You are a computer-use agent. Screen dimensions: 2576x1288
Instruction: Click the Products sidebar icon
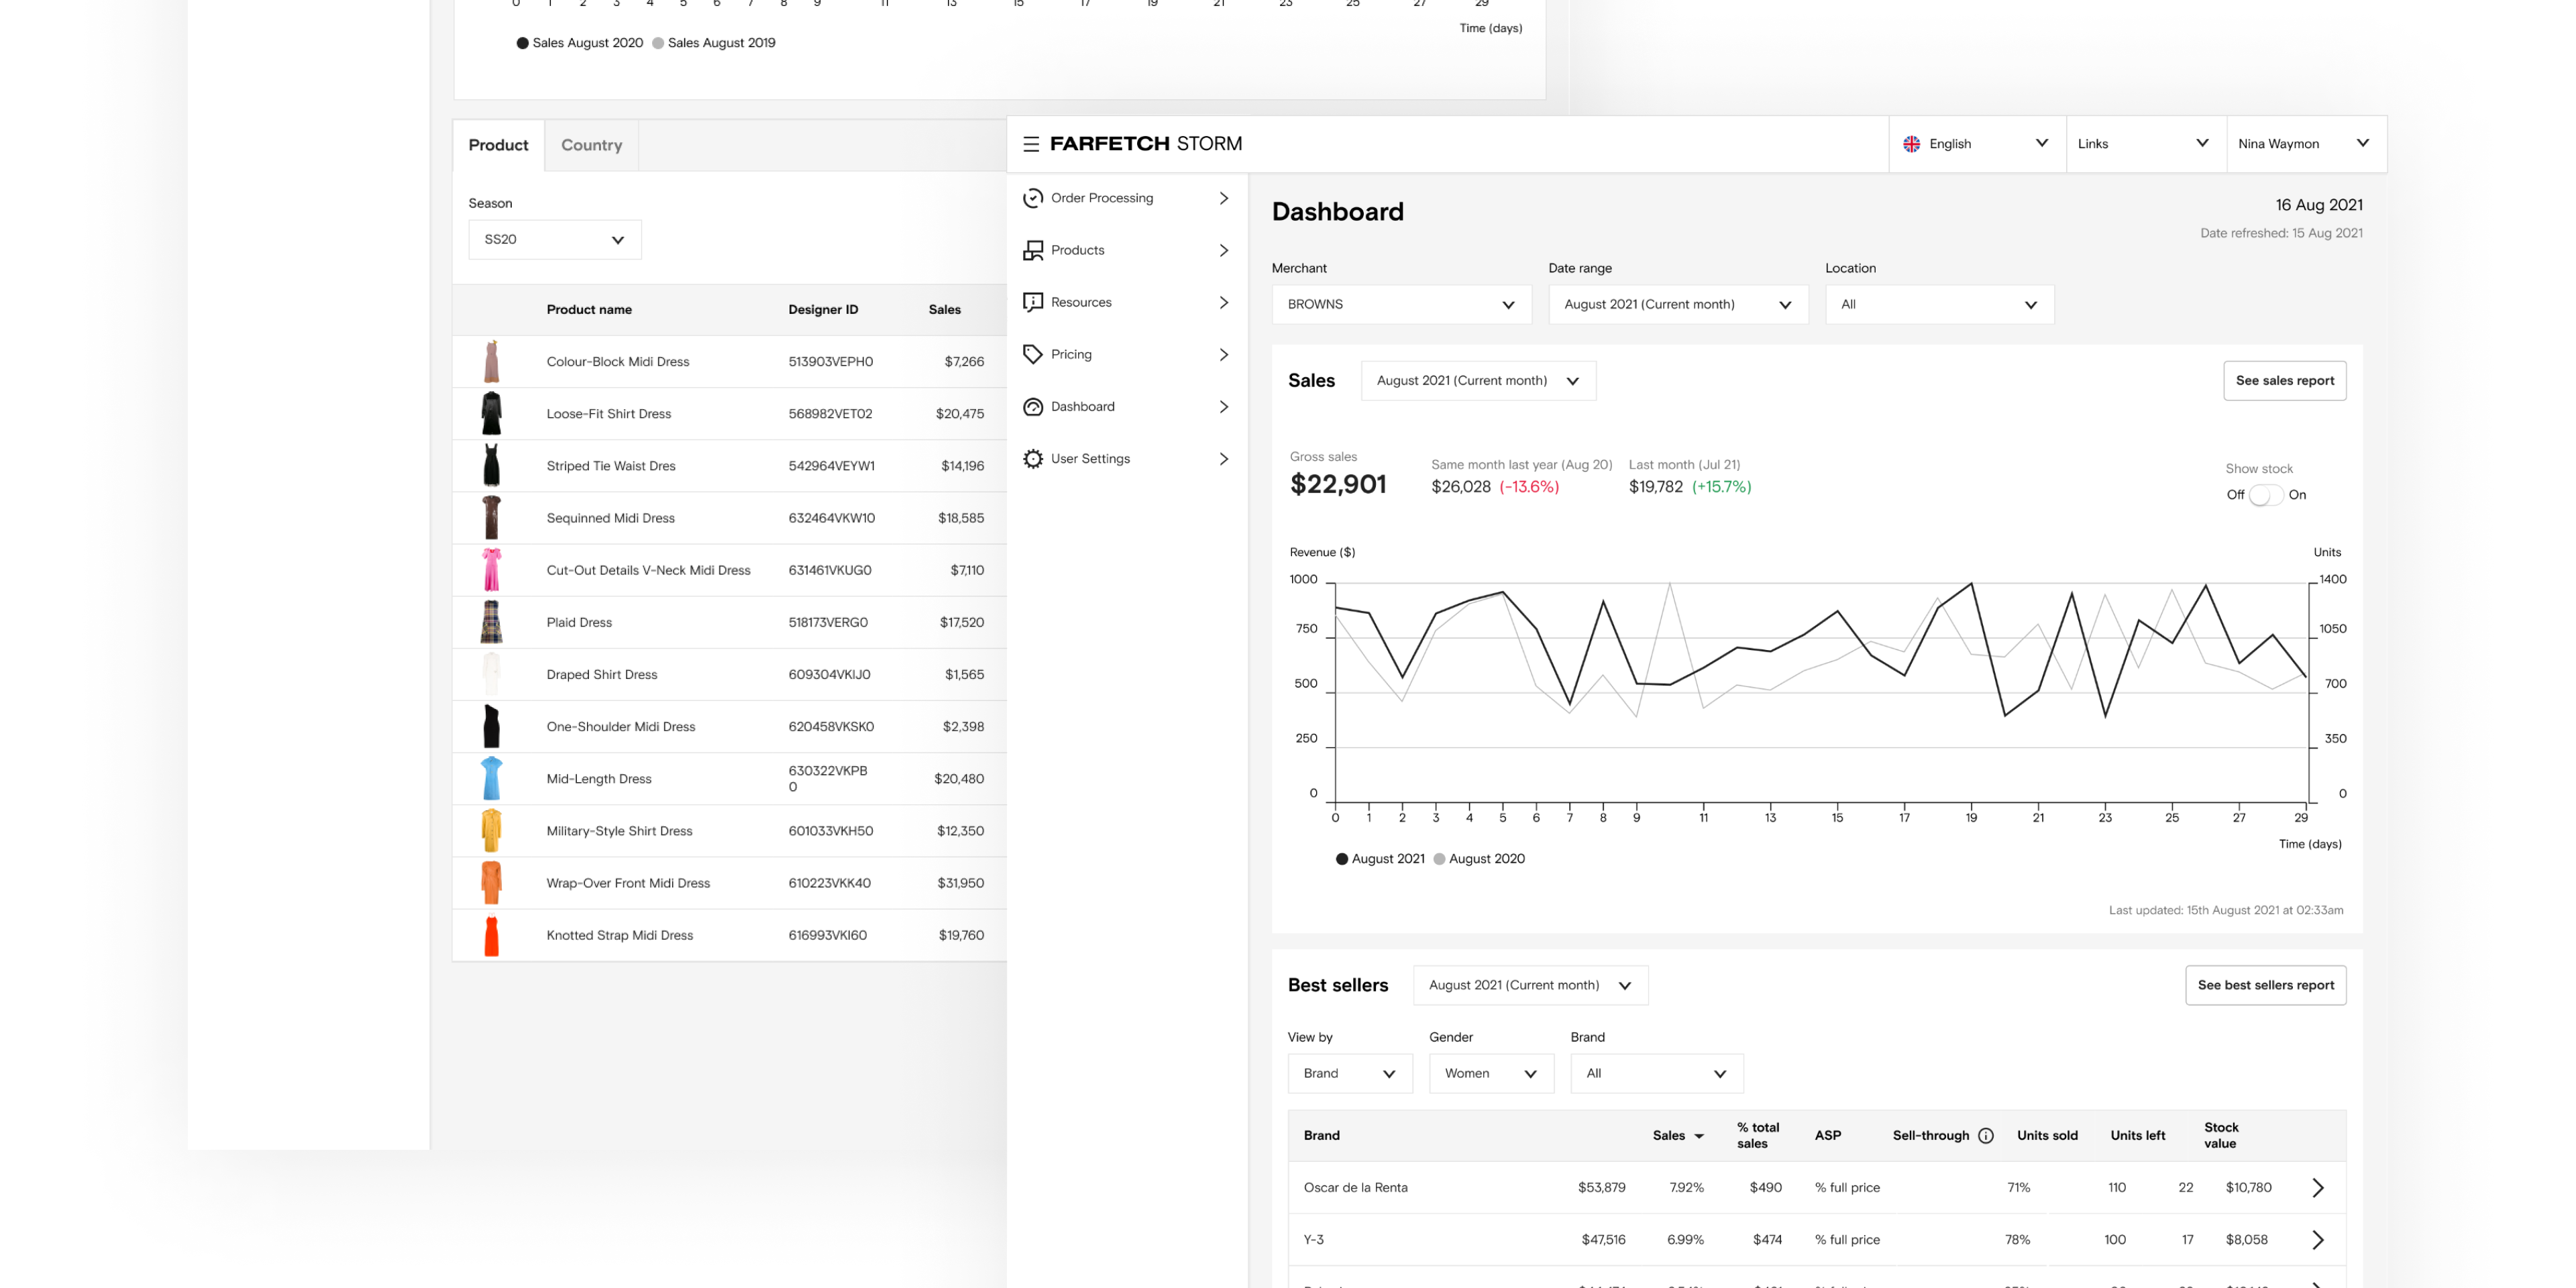pos(1033,250)
